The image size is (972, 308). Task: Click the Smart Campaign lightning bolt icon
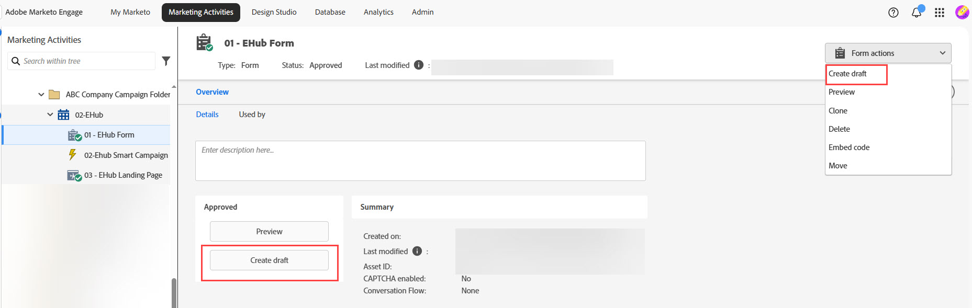coord(73,155)
